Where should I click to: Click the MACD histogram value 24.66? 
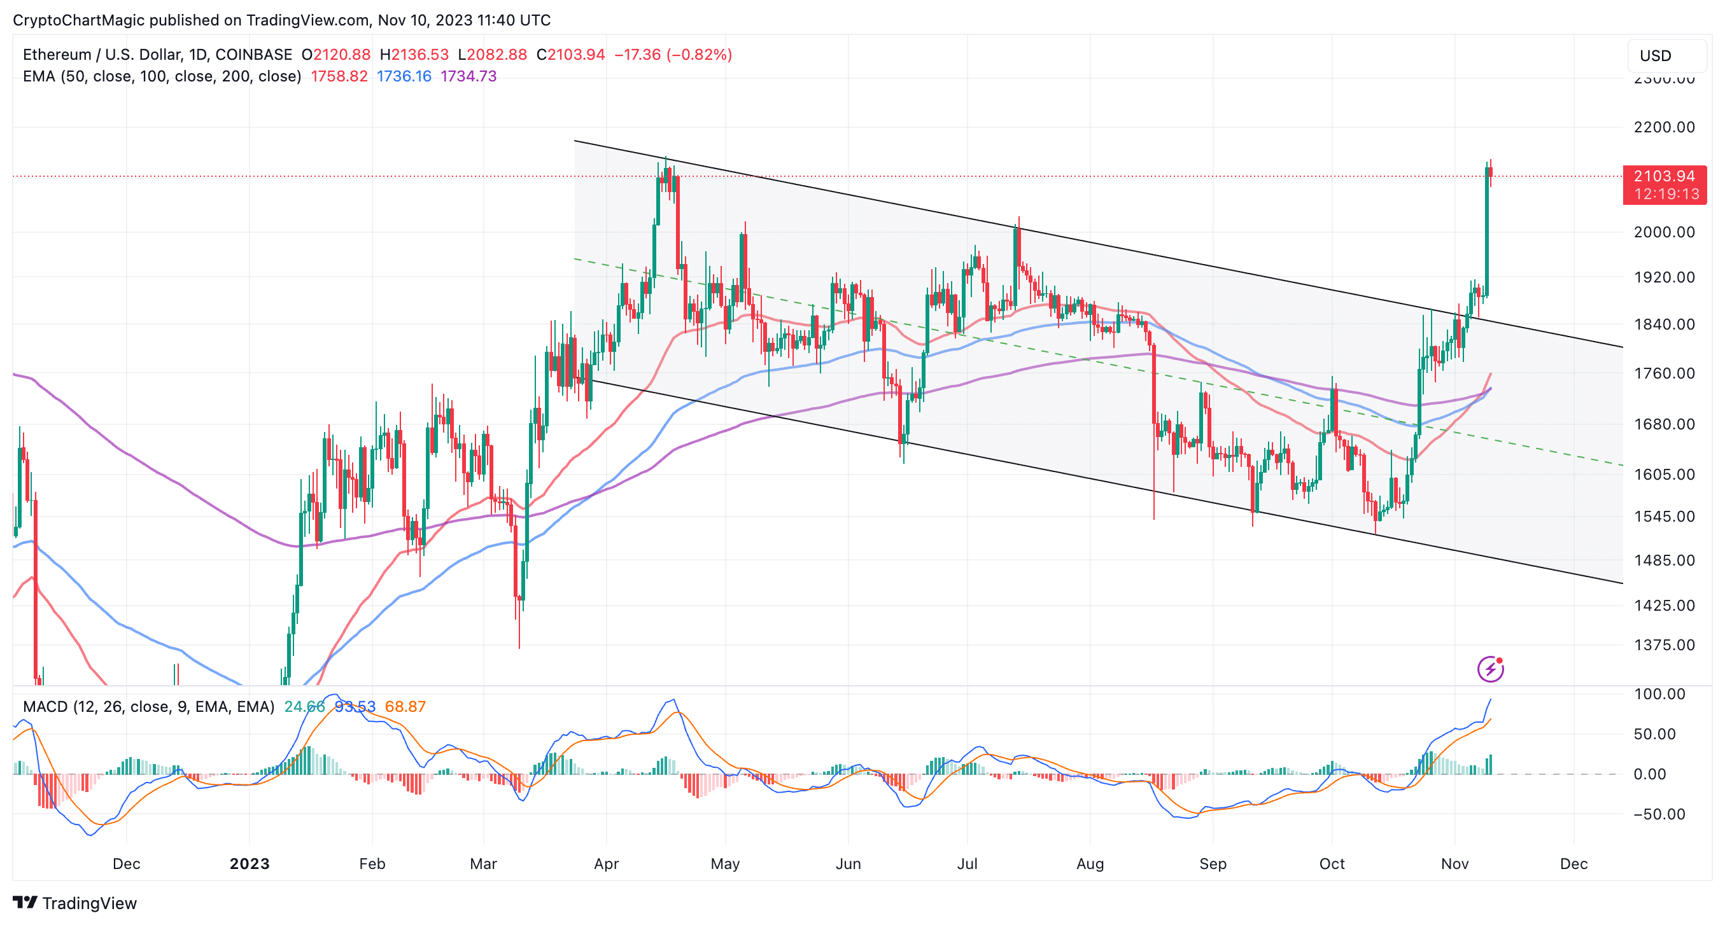coord(304,707)
